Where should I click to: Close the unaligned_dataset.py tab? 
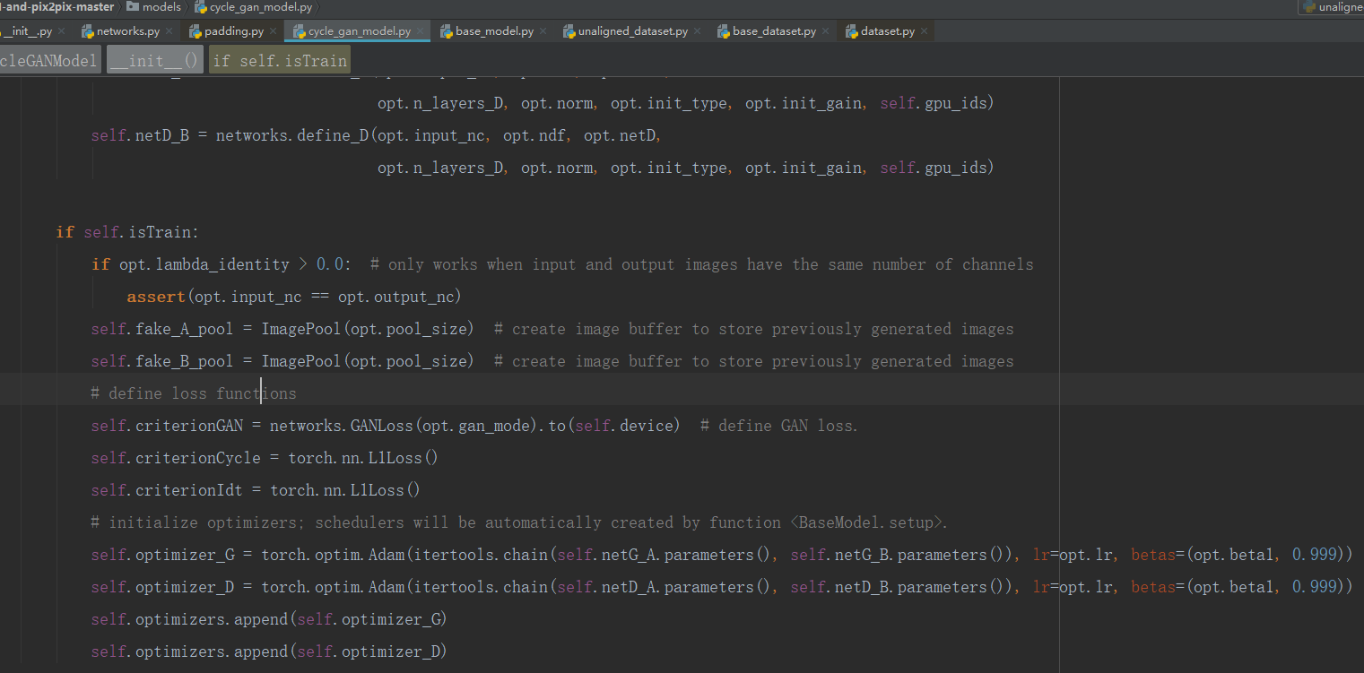coord(699,30)
